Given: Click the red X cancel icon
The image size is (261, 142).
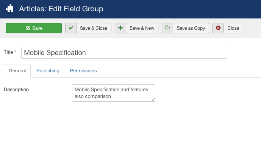Looking at the screenshot, I should tap(218, 28).
